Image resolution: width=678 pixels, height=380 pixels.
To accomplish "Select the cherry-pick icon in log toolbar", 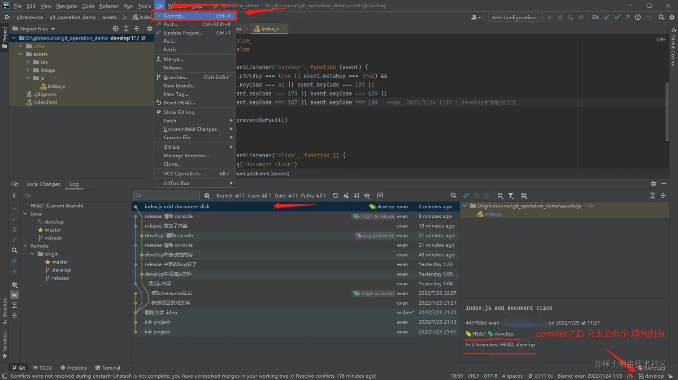I will coord(346,196).
